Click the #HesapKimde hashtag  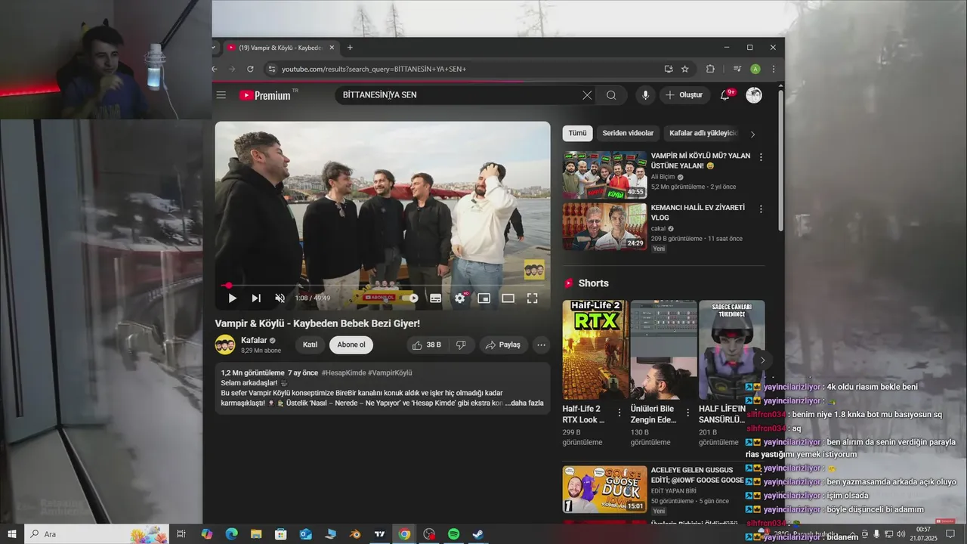pos(344,372)
